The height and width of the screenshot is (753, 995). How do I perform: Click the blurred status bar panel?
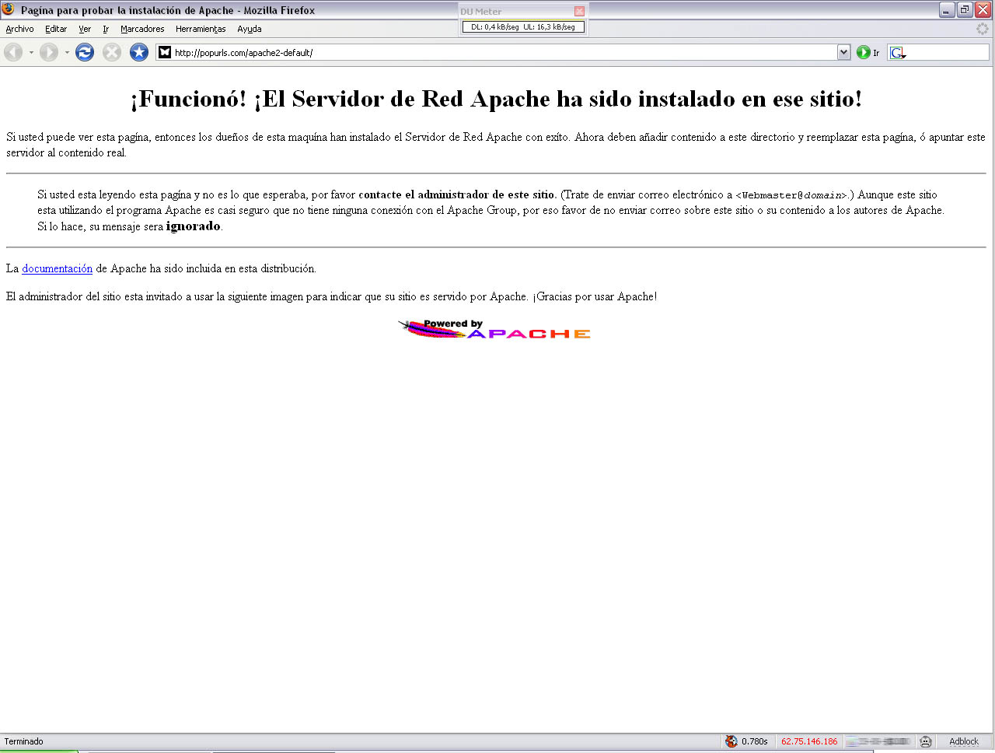(878, 741)
